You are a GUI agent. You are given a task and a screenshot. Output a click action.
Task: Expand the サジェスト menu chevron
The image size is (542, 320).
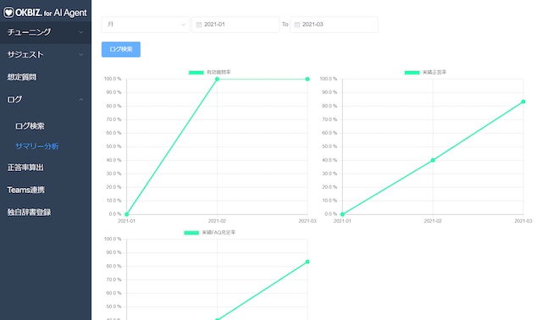[x=81, y=54]
